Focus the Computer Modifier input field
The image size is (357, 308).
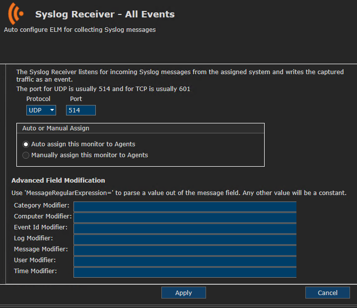[185, 217]
